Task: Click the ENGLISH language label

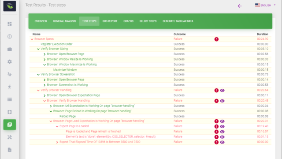Action: point(266,5)
